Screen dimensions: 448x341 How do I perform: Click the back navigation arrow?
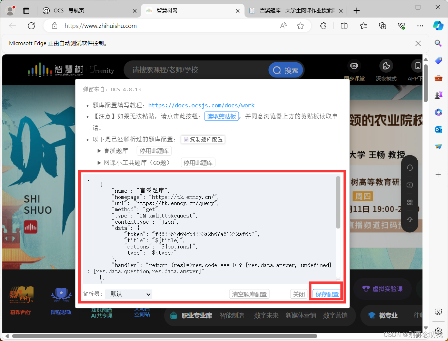point(13,26)
